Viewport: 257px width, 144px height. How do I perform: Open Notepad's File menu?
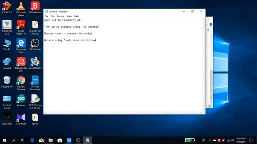click(x=47, y=16)
